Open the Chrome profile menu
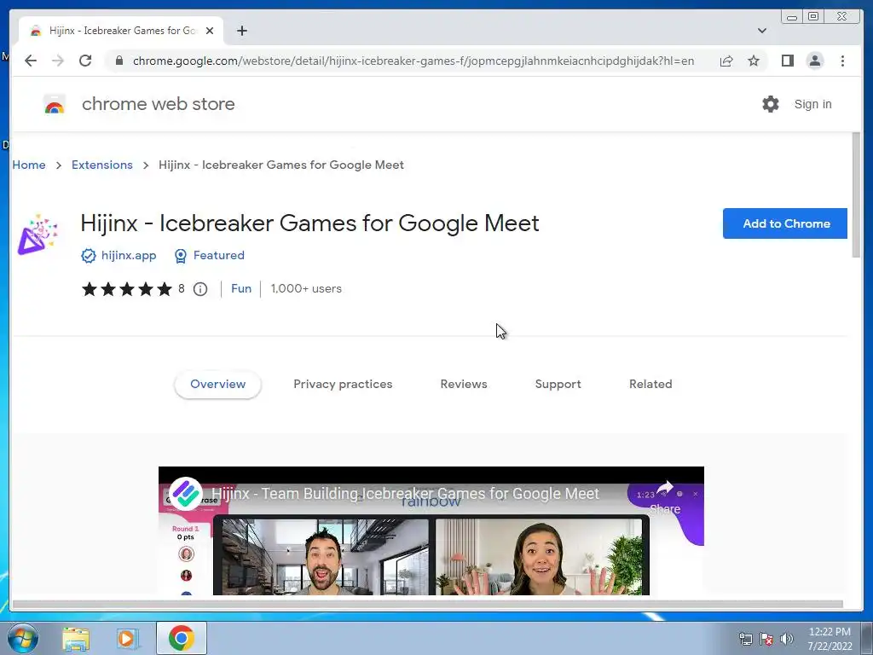This screenshot has height=655, width=873. pos(815,61)
